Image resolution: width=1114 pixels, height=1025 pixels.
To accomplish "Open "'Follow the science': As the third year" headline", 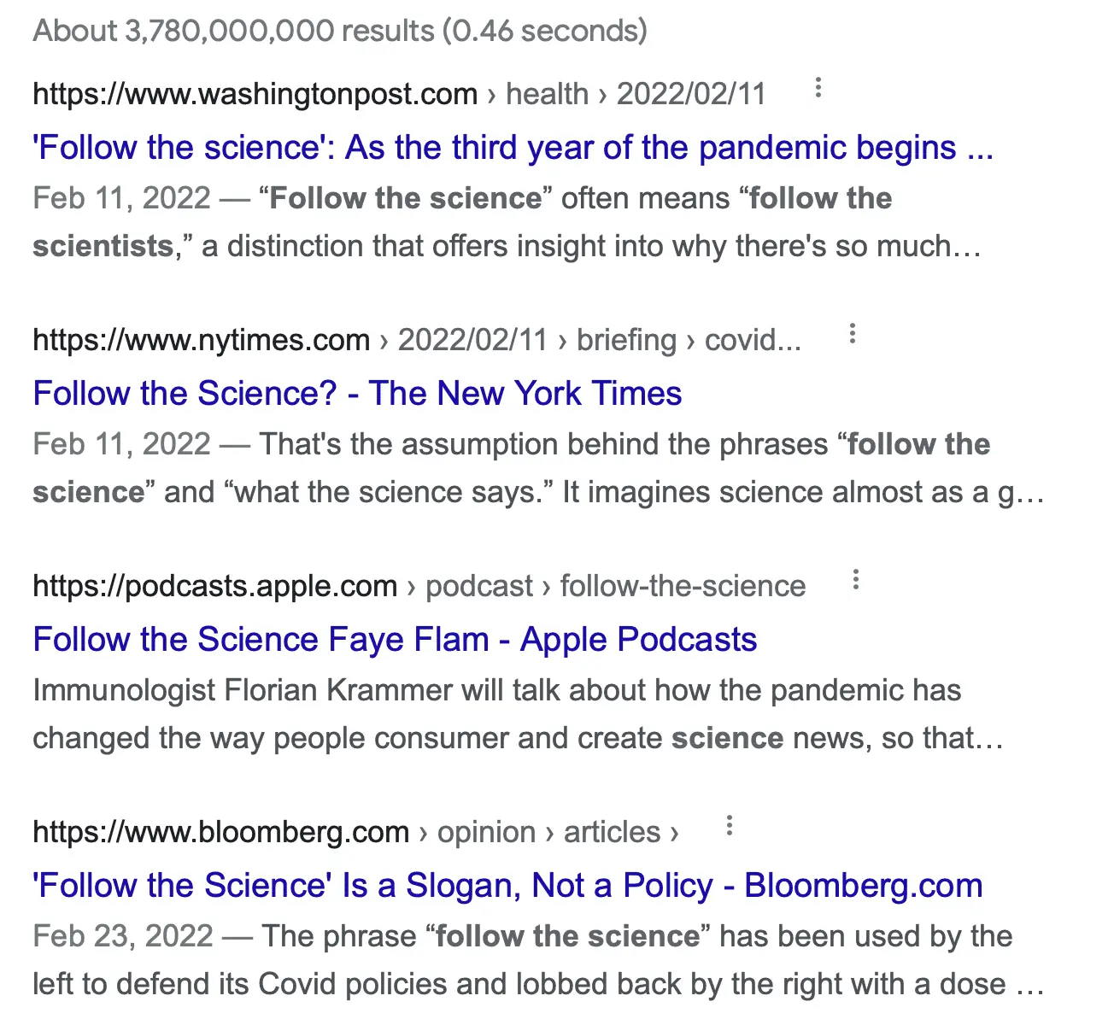I will [x=513, y=148].
